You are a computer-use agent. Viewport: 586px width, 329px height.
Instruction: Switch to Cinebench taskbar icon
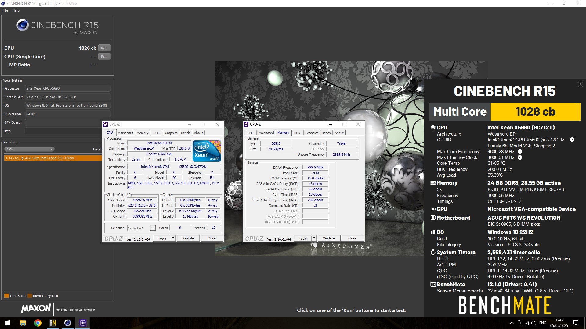pos(68,323)
